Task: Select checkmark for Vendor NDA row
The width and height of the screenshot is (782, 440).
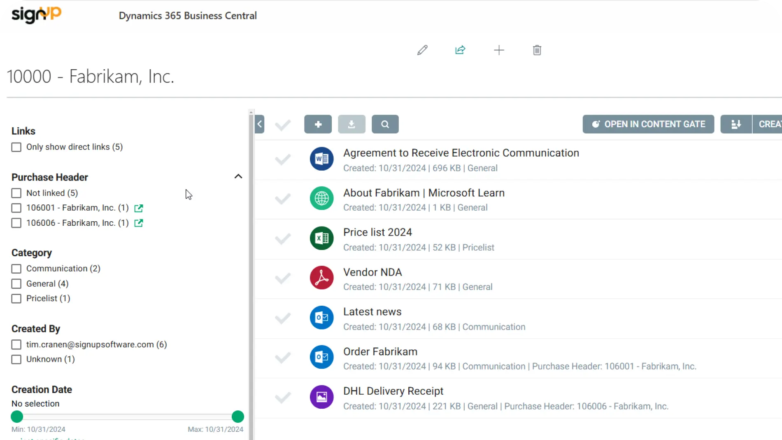Action: [x=283, y=278]
